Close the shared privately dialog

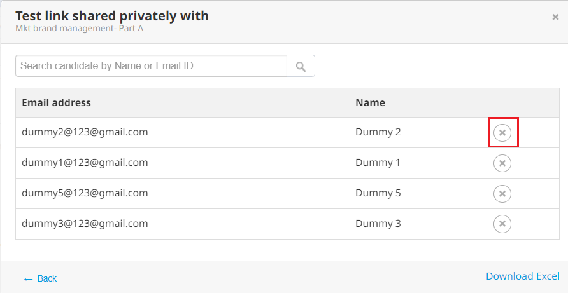coord(555,17)
